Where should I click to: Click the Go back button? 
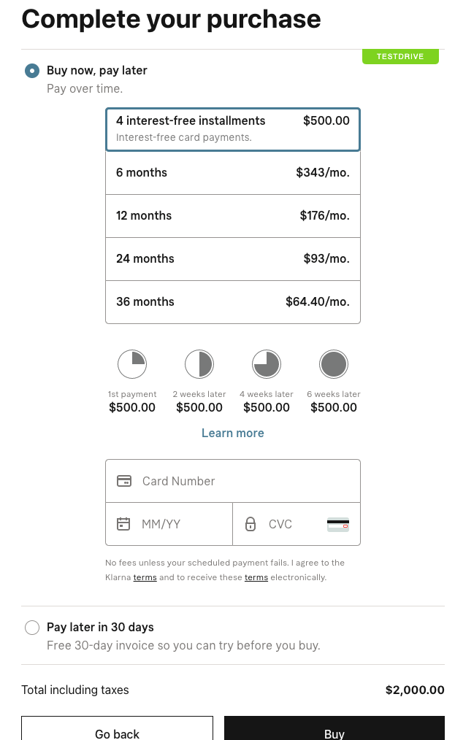click(x=117, y=733)
